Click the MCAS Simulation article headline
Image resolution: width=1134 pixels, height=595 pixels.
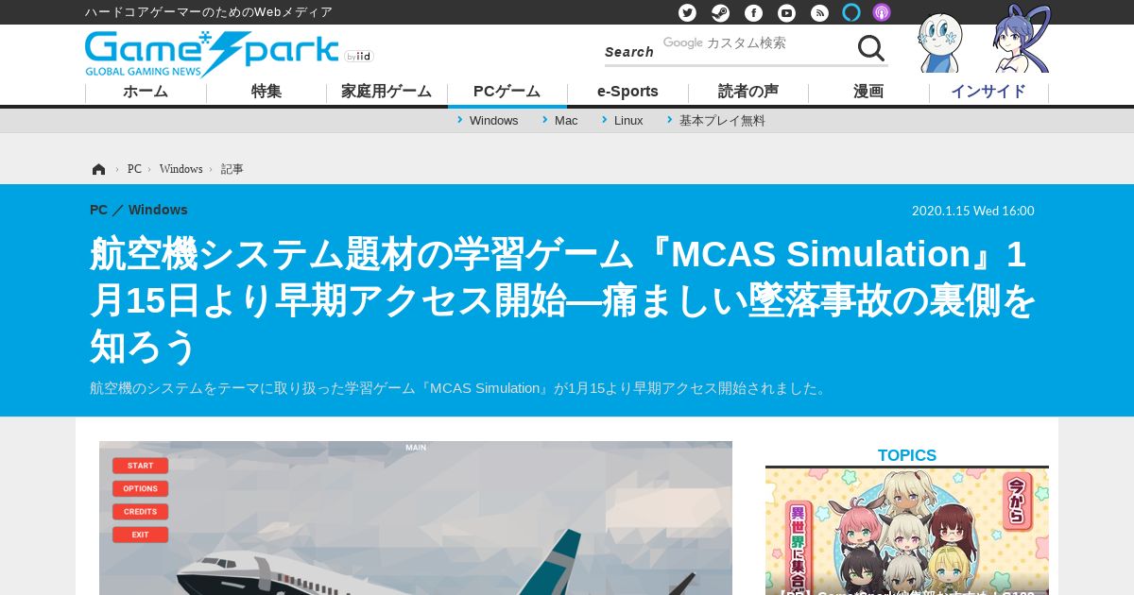click(x=563, y=300)
